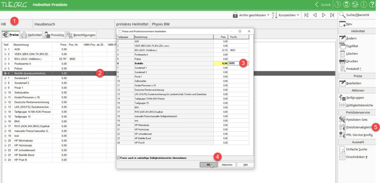Open Preislistenabgleich in the sidebar
Image resolution: width=380 pixels, height=183 pixels.
355,127
